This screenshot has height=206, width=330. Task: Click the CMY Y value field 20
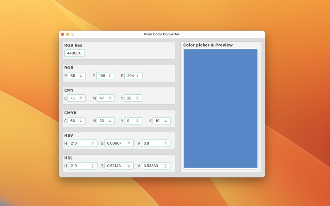point(133,98)
